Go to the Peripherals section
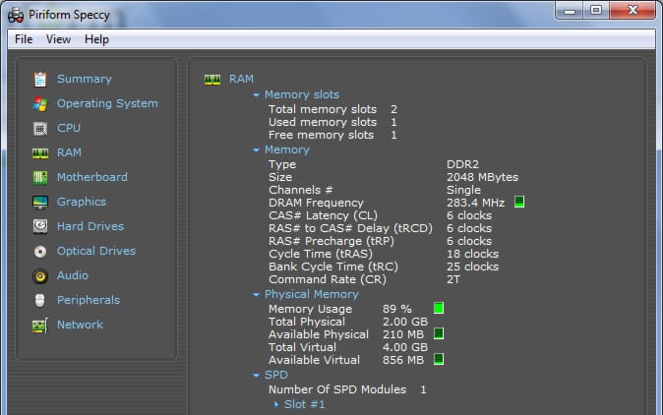Screen dimensions: 663x415 coord(88,300)
